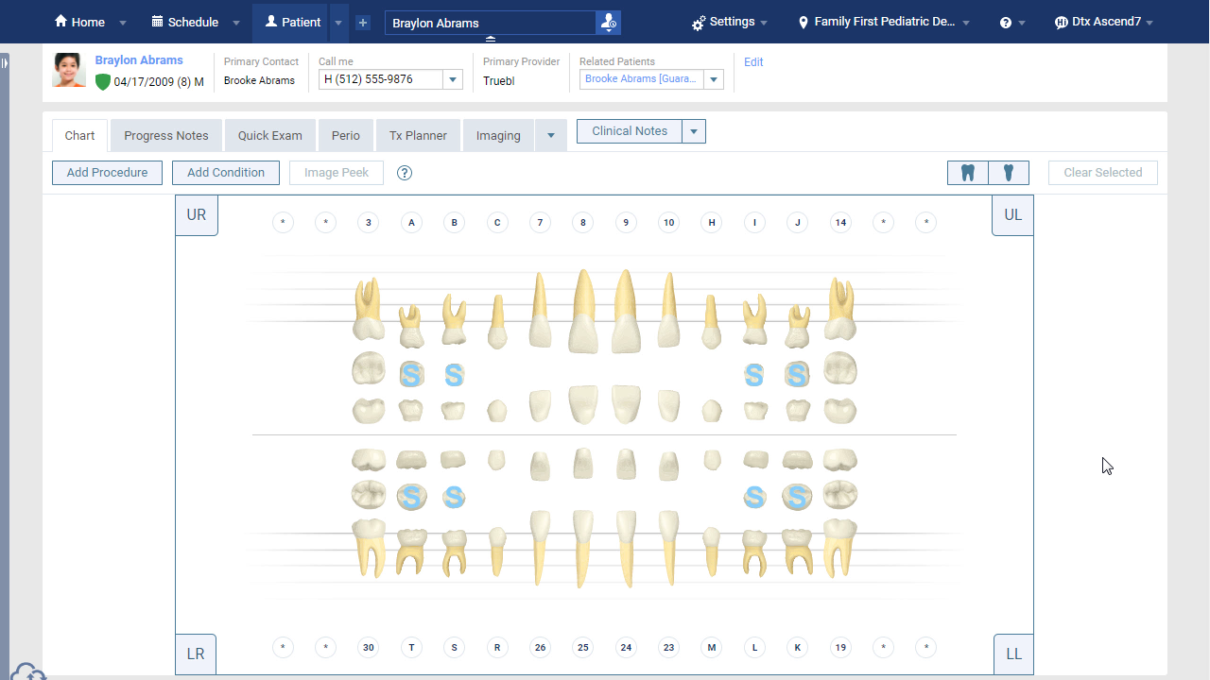Click the patient name search field
Viewport: 1210px width, 680px height.
pos(490,23)
